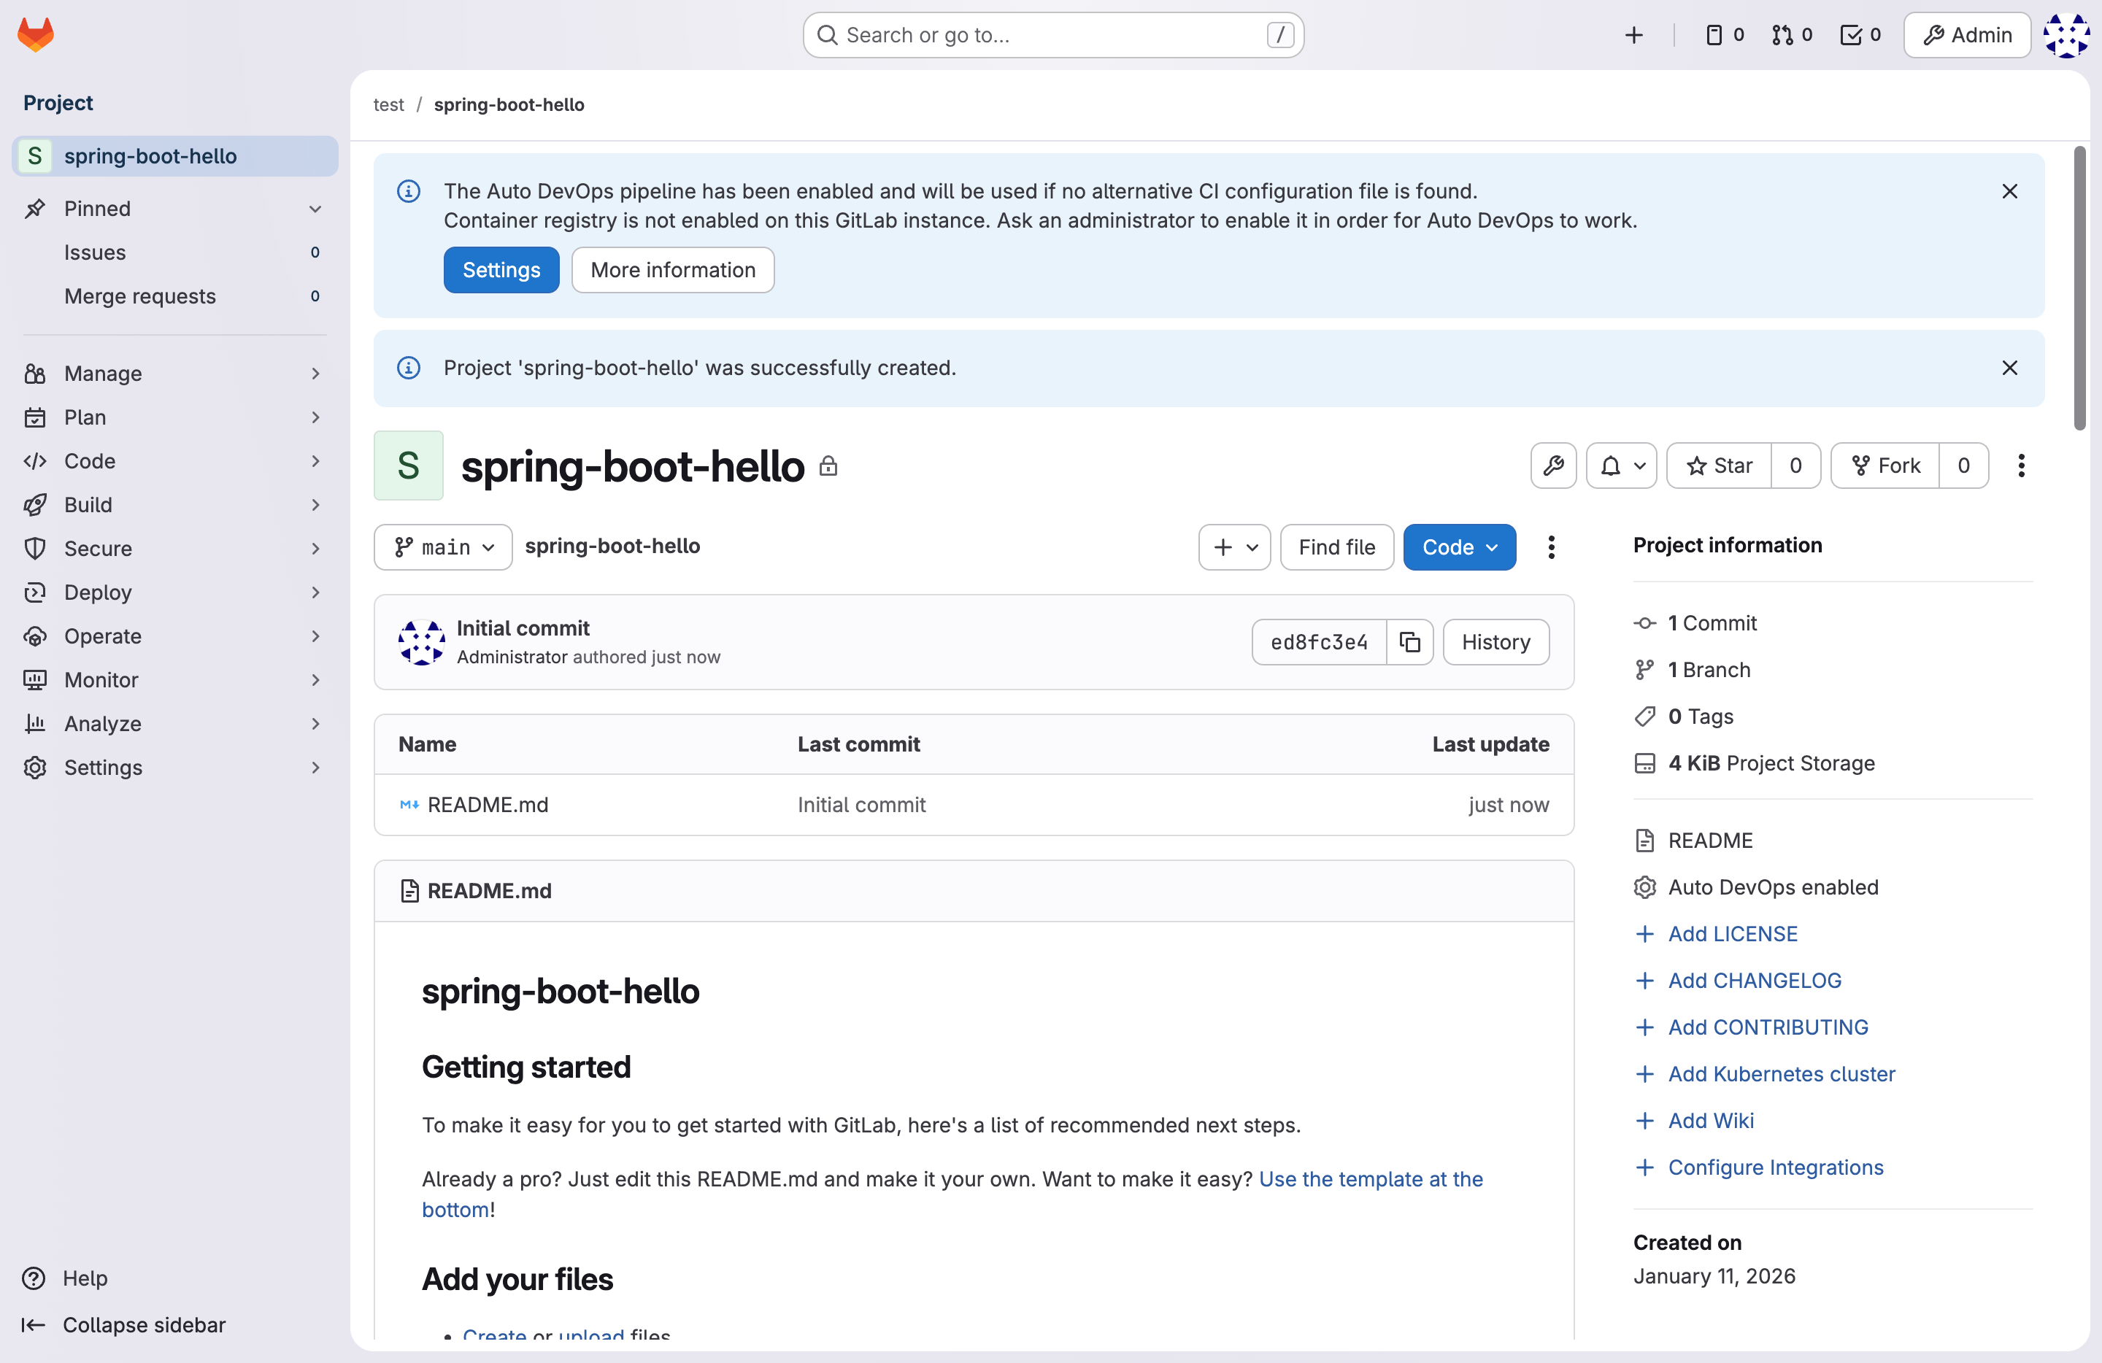Viewport: 2102px width, 1363px height.
Task: Click the page vertical scrollbar
Action: pos(2079,287)
